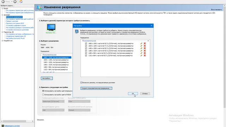Open Информация о системе link
The image size is (226, 127).
pos(12,126)
